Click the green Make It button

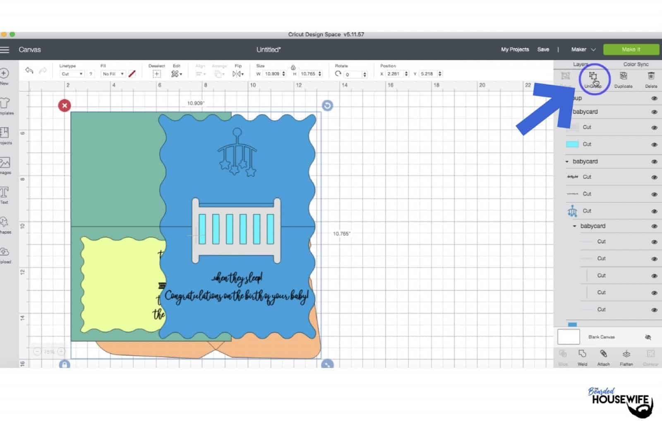tap(631, 50)
